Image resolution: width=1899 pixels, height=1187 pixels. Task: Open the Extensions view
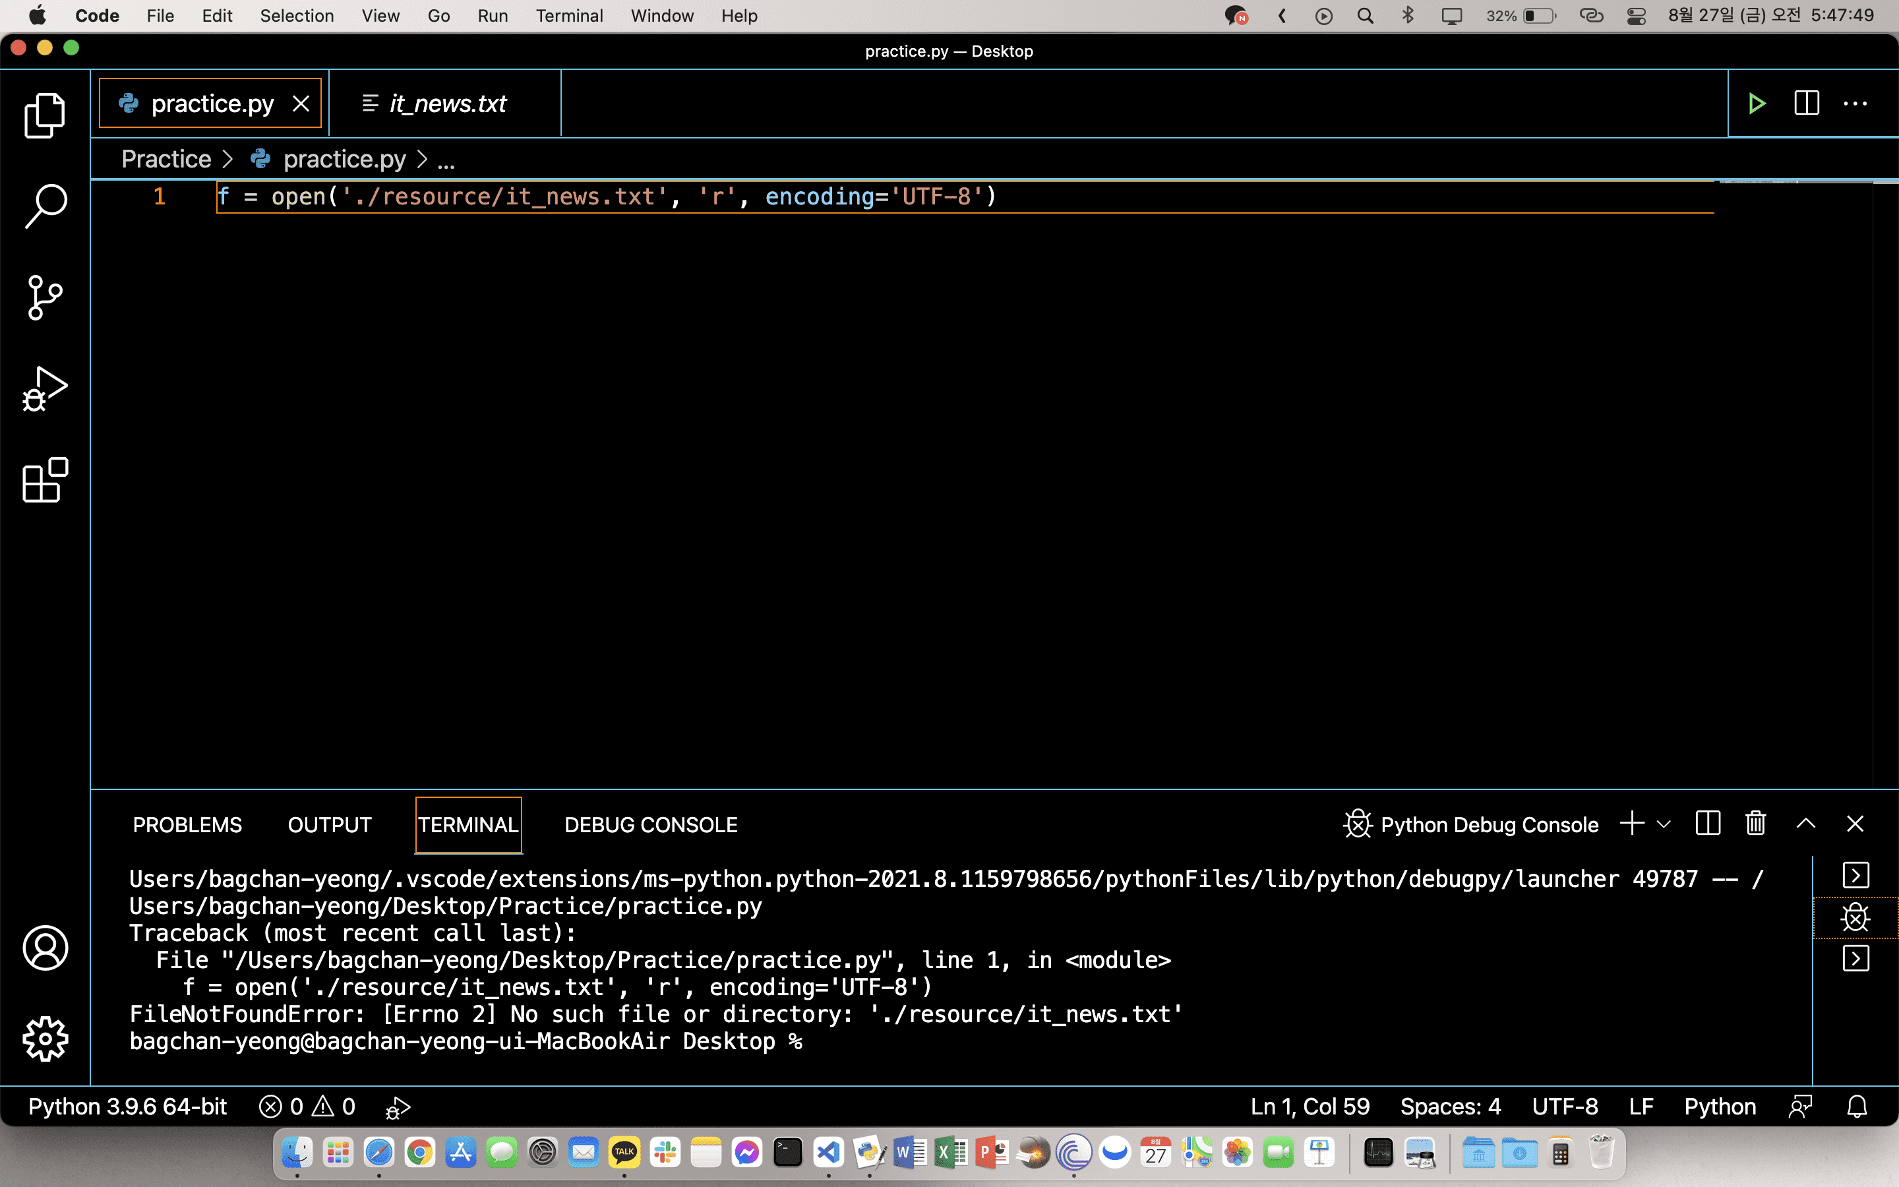[45, 479]
